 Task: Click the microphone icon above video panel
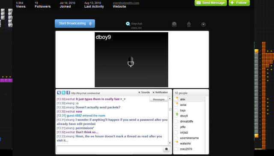[x=189, y=24]
